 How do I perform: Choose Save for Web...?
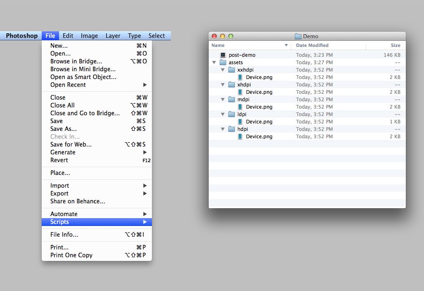point(97,144)
